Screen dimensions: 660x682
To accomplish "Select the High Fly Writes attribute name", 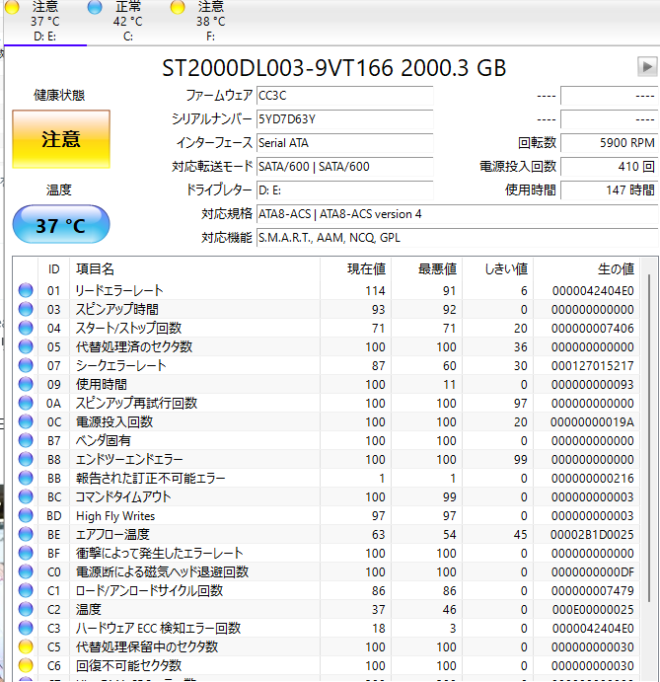I will point(115,516).
